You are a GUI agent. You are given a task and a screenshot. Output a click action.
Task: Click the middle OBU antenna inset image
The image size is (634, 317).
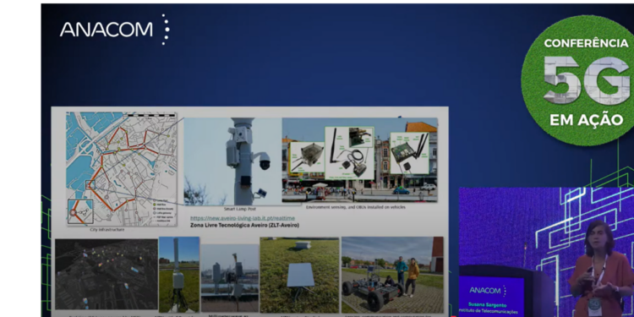coord(349,153)
